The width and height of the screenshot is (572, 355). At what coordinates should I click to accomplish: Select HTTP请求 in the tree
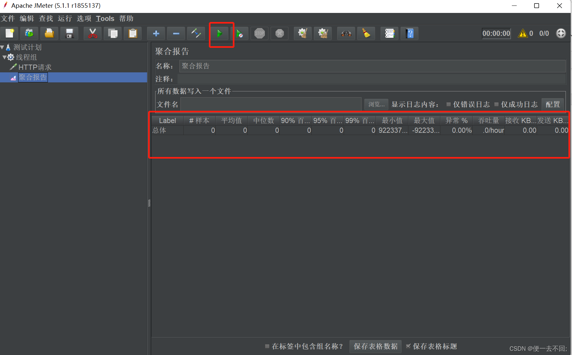35,67
